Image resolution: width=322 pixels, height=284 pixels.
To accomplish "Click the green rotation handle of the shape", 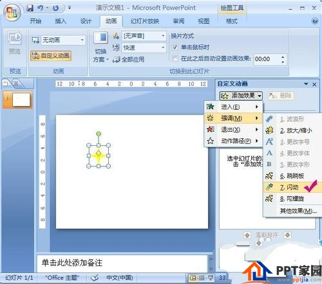I will [99, 134].
